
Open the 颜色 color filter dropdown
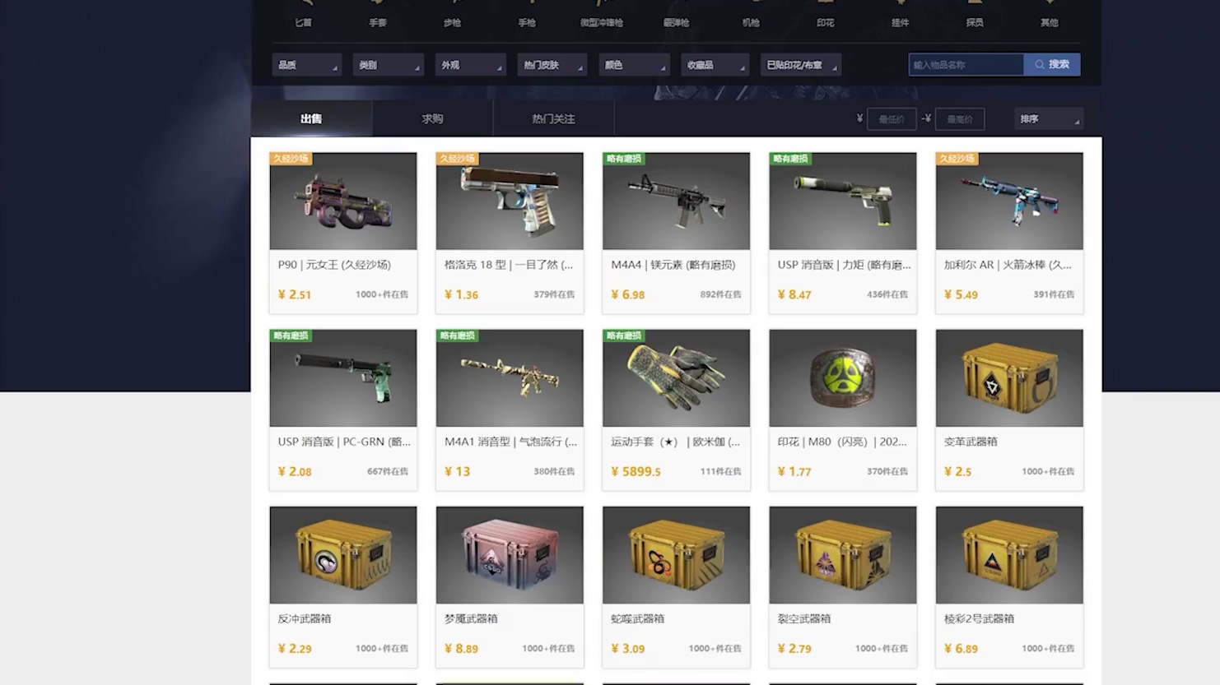coord(633,65)
